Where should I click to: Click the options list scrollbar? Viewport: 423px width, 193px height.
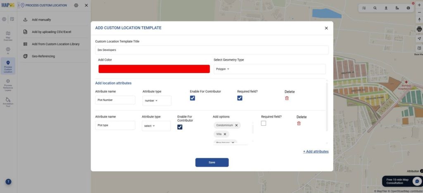pyautogui.click(x=253, y=129)
